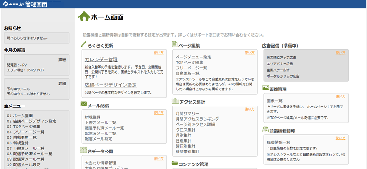Click the machine icon beside 設置機種情報
Viewport: 367px width, 169px height.
click(x=266, y=129)
